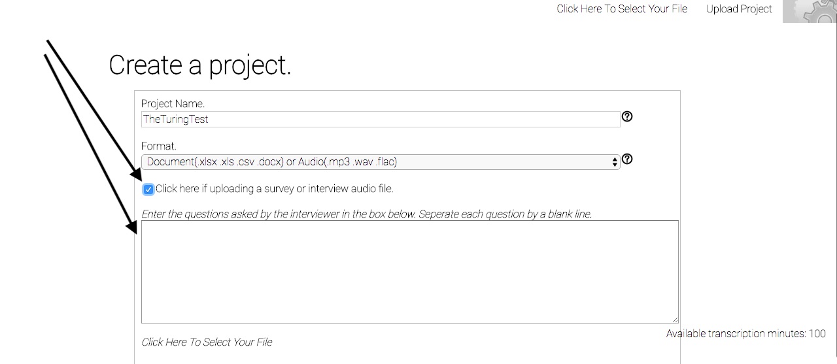The width and height of the screenshot is (837, 364).
Task: Click the up-down arrows on Format selector
Action: point(615,162)
